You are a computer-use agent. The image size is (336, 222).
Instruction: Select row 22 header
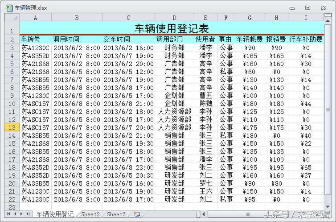pos(12,199)
